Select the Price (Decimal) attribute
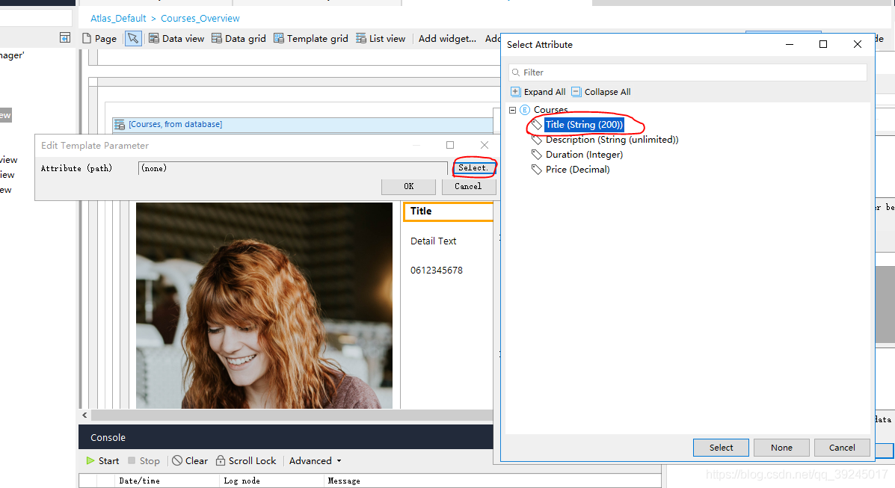 [x=577, y=170]
